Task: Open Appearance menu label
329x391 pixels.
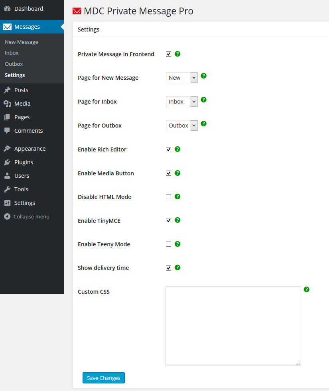Action: (x=30, y=149)
